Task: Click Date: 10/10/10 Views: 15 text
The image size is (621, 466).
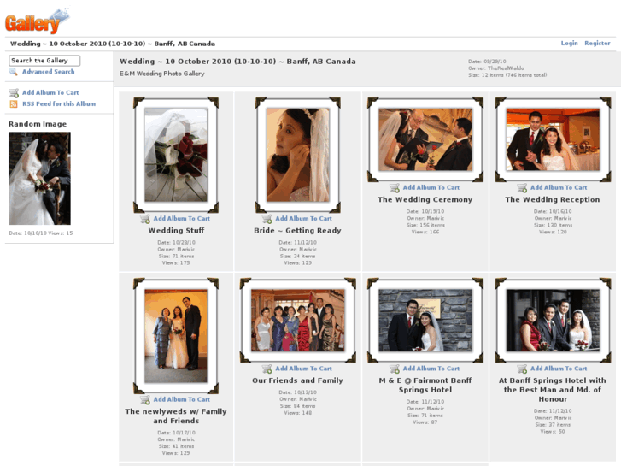Action: click(x=41, y=233)
